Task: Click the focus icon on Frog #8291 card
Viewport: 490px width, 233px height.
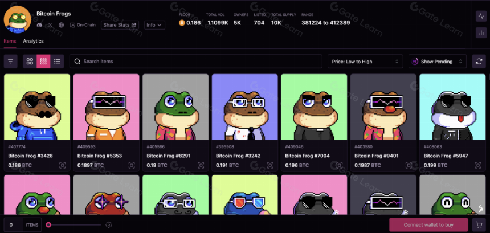Action: pyautogui.click(x=201, y=165)
